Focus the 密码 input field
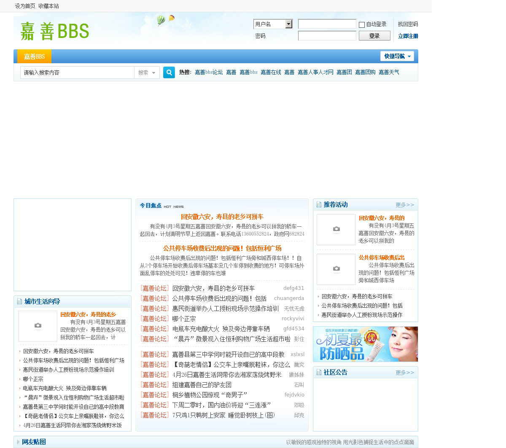This screenshot has width=506, height=448. coord(327,36)
